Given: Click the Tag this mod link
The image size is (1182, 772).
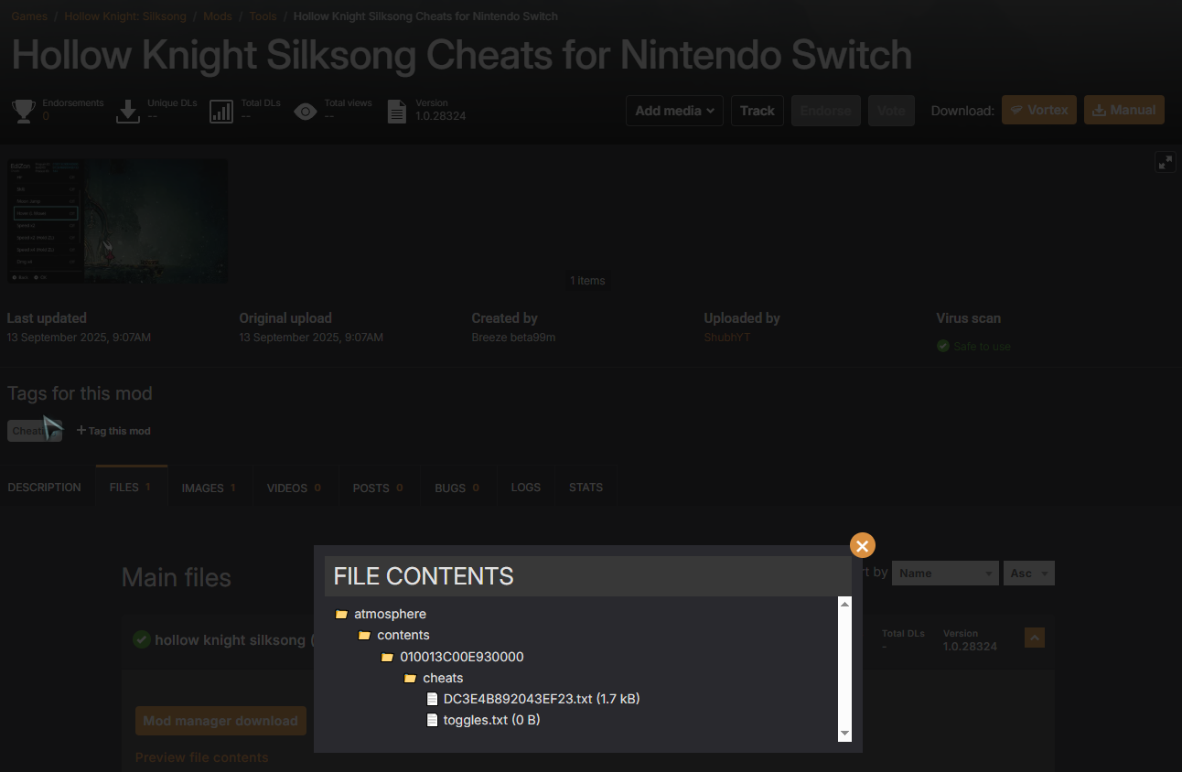Looking at the screenshot, I should tap(113, 431).
